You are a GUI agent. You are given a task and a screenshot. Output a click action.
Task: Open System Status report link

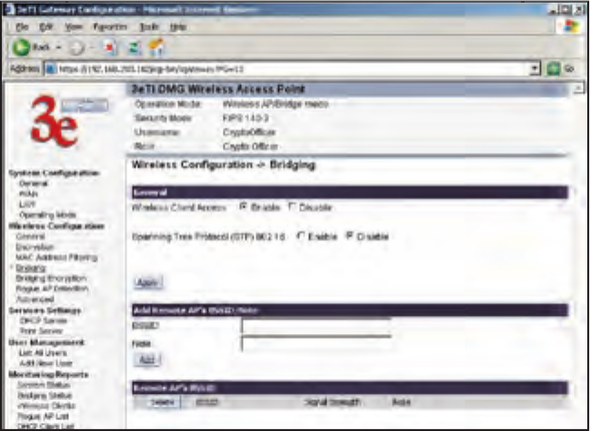[44, 386]
